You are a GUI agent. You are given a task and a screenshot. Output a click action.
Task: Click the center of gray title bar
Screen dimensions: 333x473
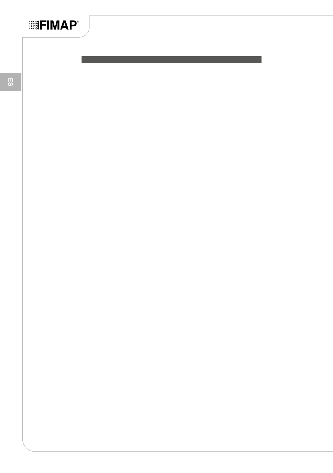pyautogui.click(x=171, y=59)
